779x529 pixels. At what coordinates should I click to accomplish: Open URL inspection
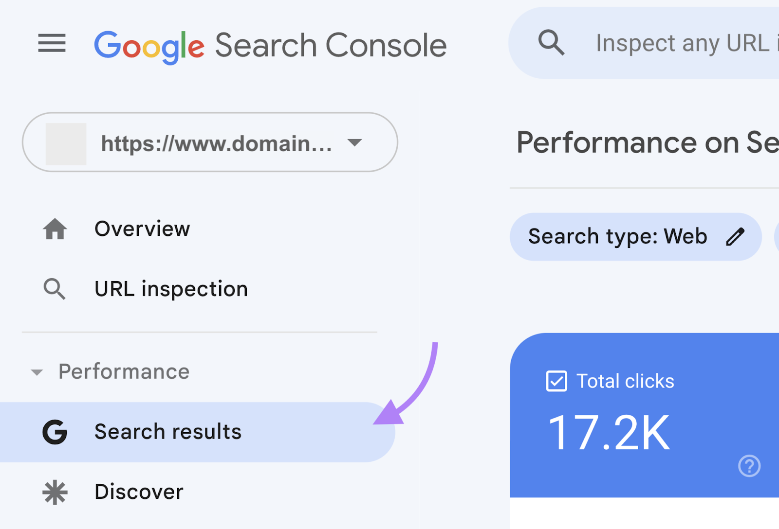[x=171, y=289]
